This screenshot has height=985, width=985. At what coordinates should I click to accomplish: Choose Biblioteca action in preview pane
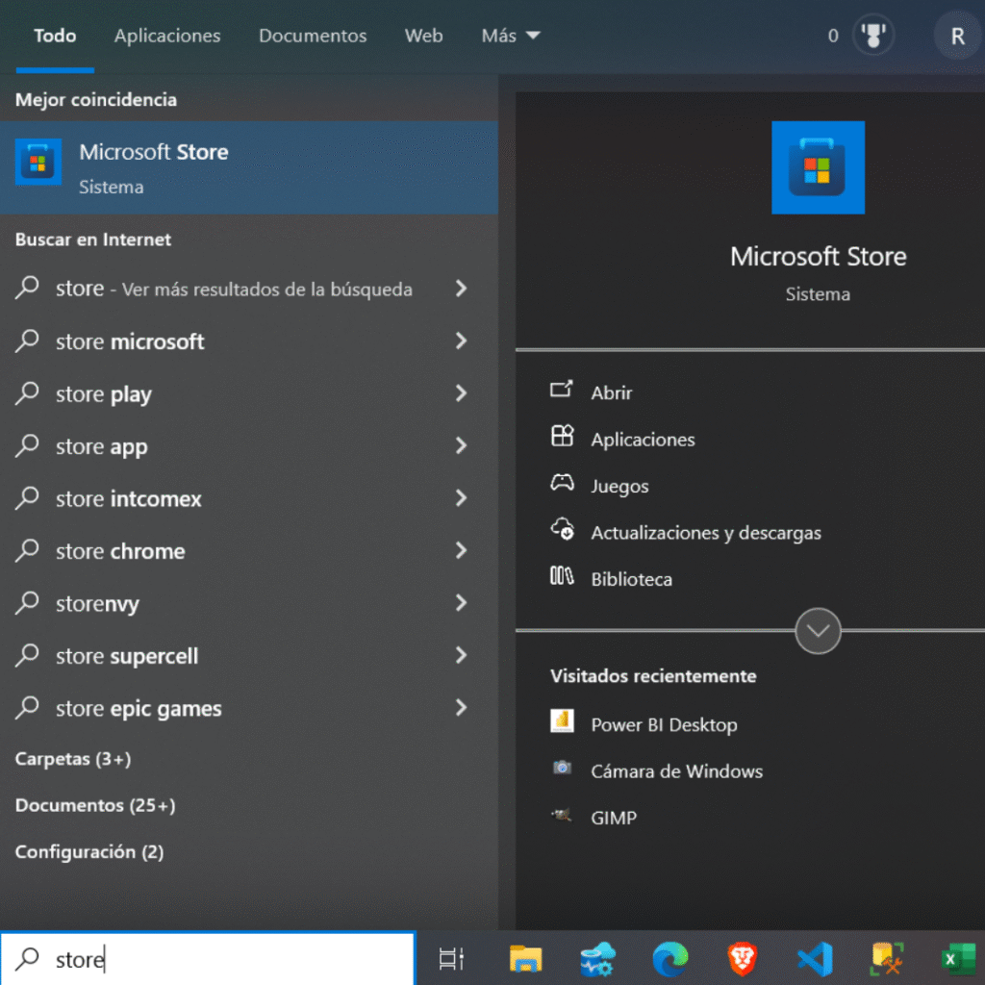pos(631,579)
